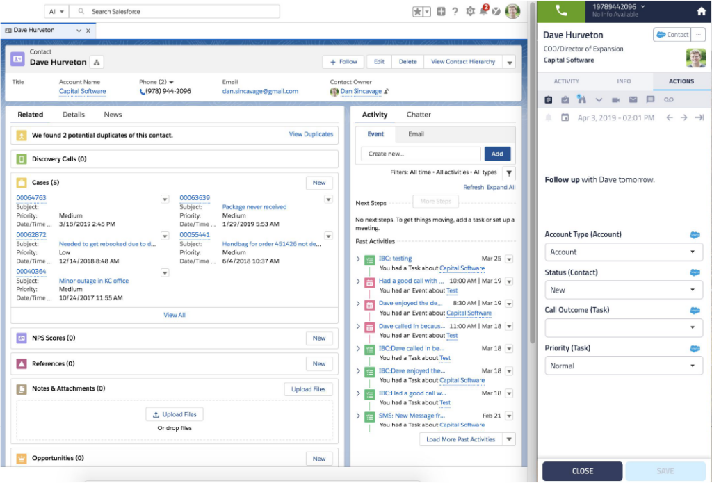Open more actions dropdown beside View Contact Hierarchy

510,62
